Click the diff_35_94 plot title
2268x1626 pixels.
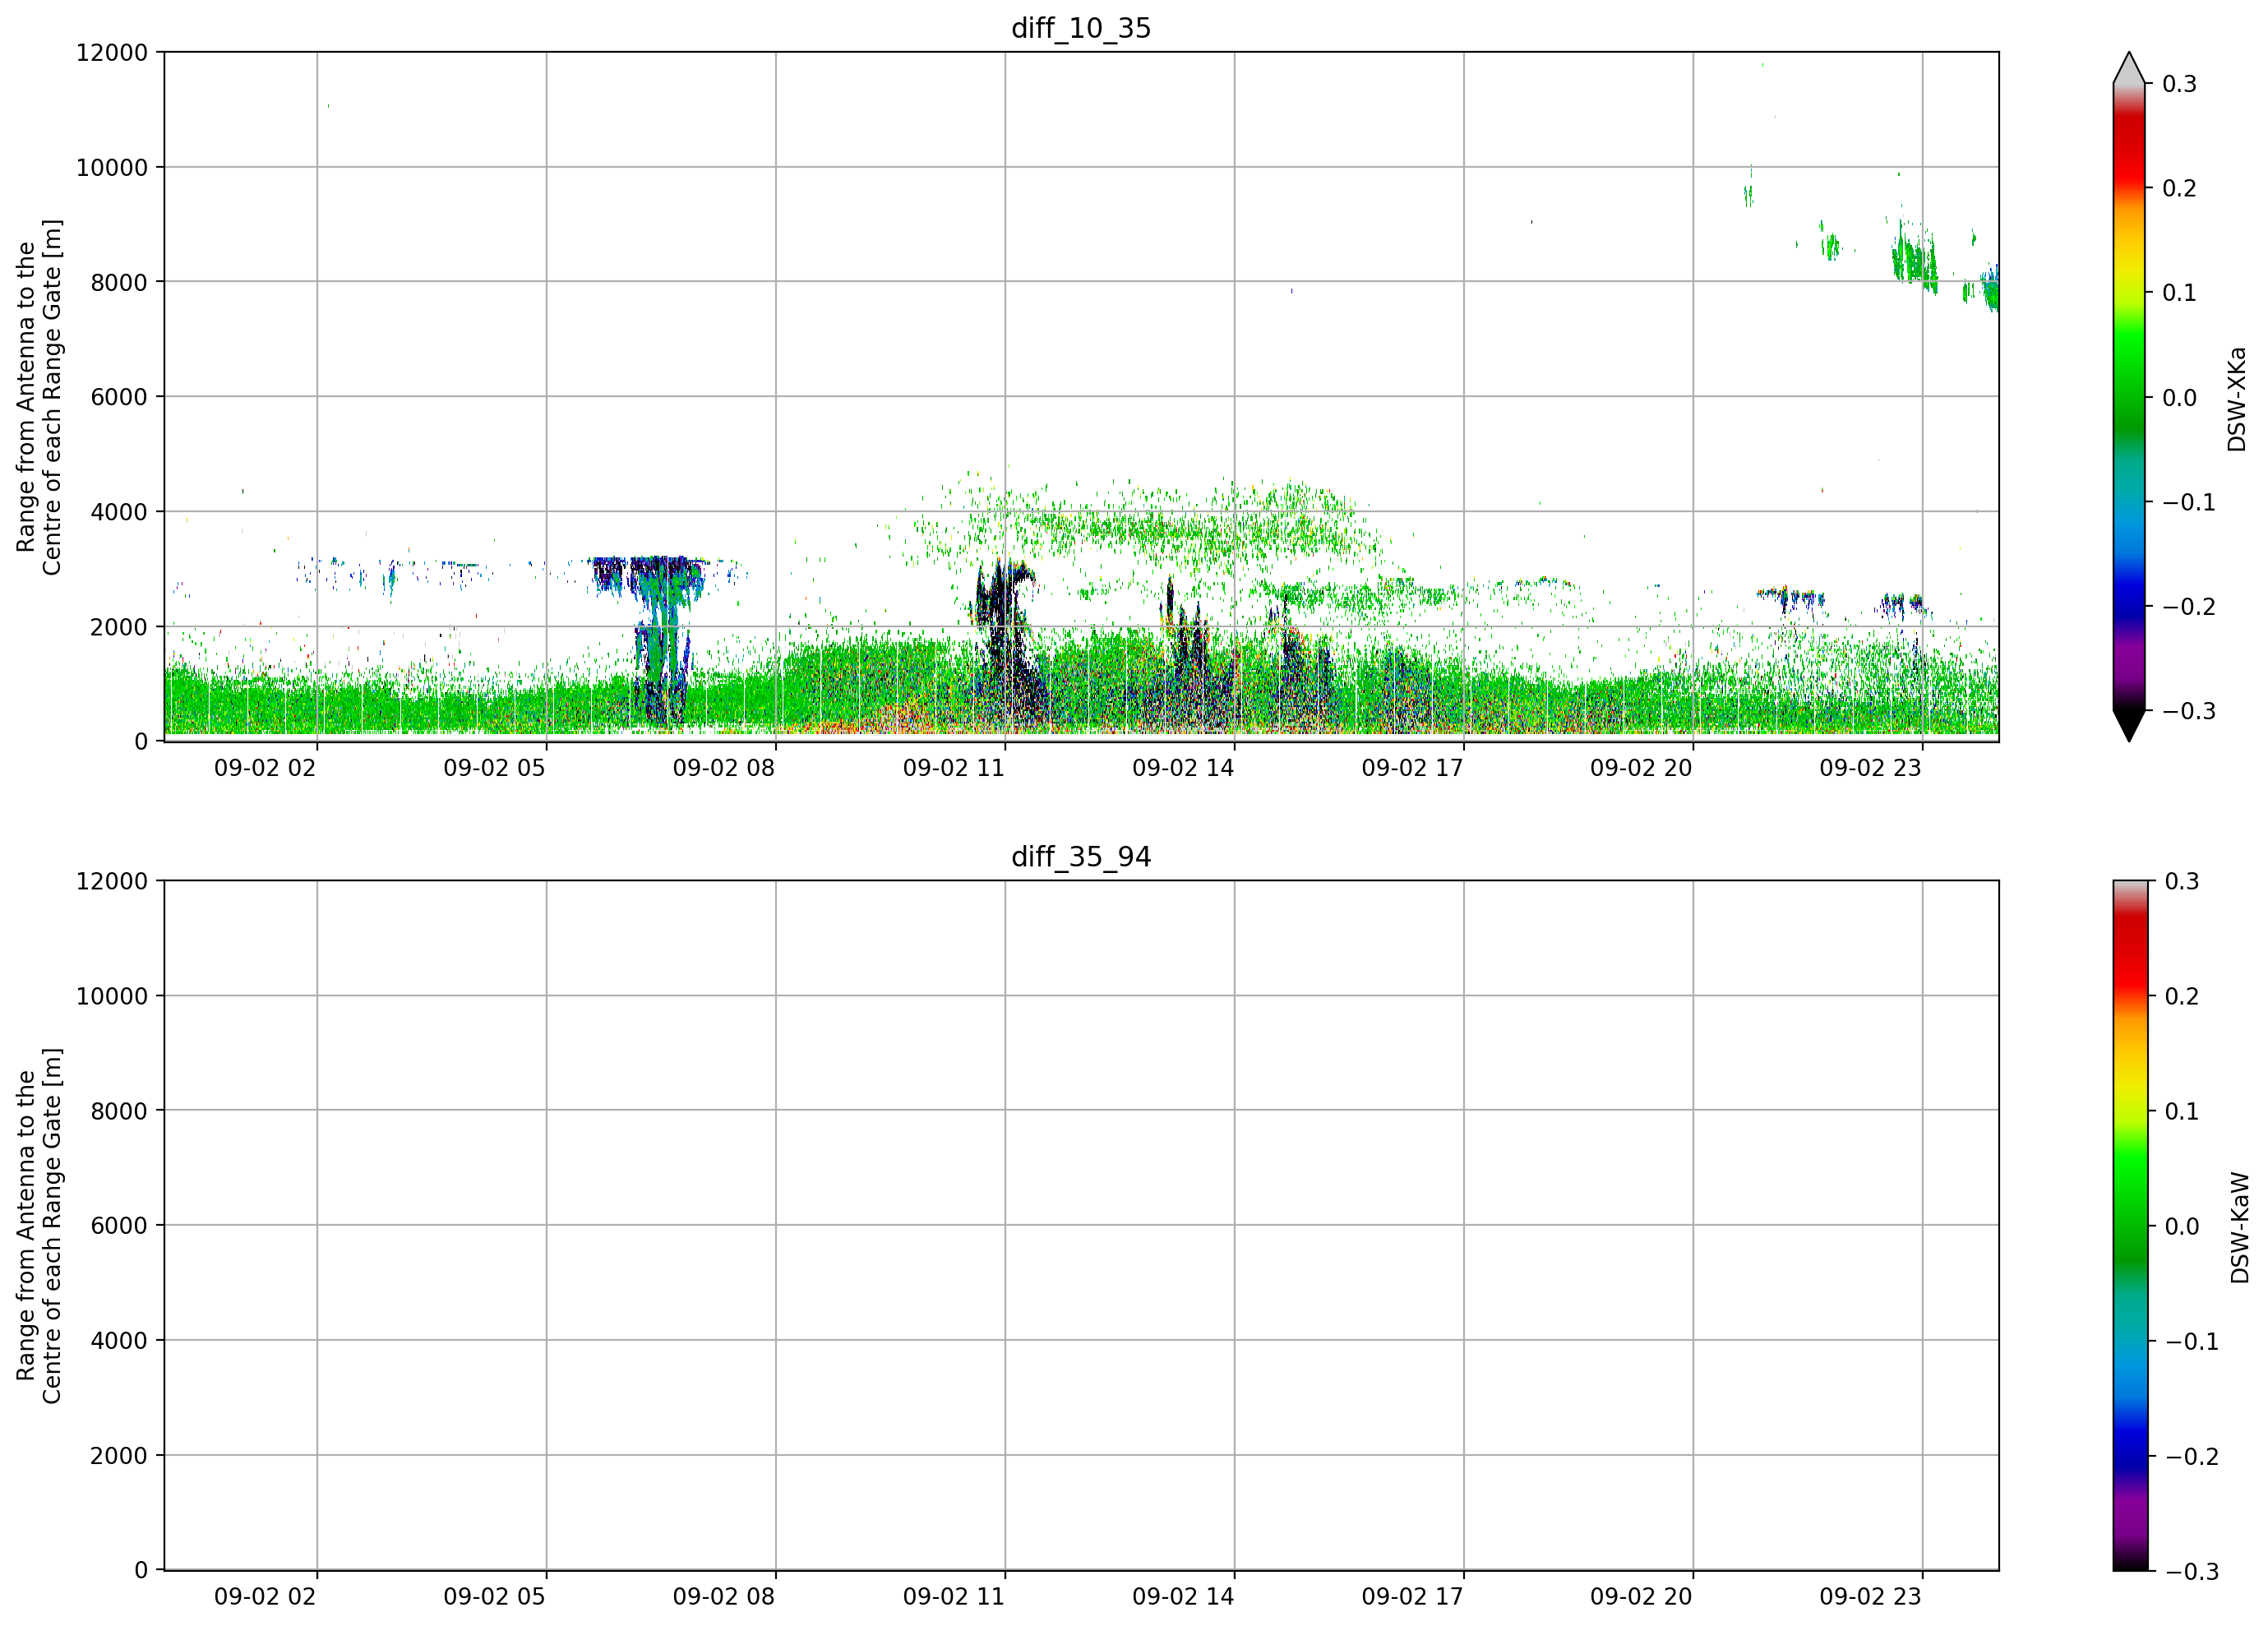[1081, 857]
